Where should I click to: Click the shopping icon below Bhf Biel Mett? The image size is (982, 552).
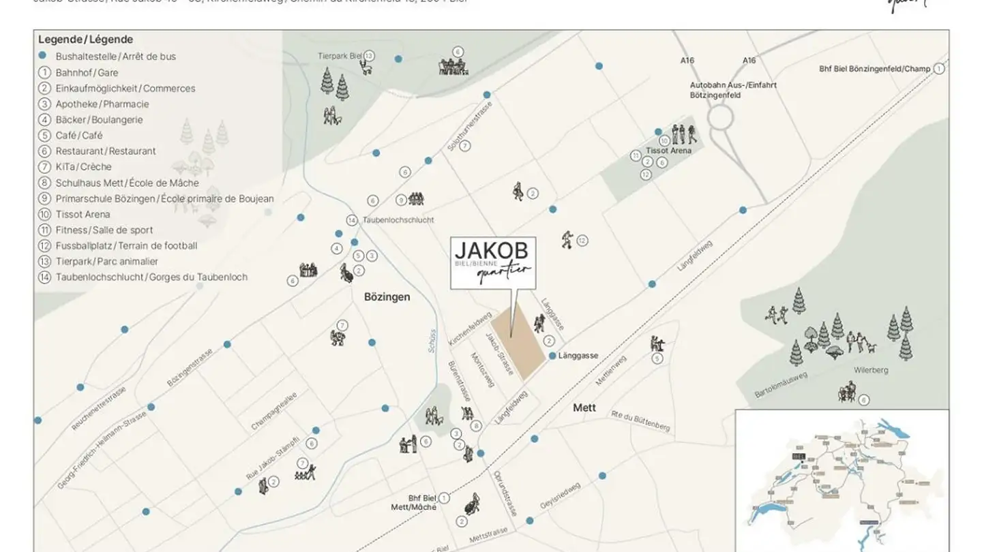(x=471, y=506)
